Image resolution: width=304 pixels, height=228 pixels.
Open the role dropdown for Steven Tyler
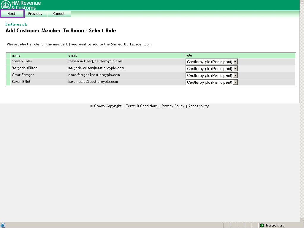point(235,62)
